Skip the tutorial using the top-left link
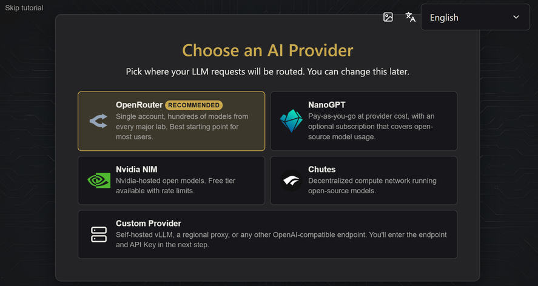This screenshot has height=286, width=538. coord(24,7)
